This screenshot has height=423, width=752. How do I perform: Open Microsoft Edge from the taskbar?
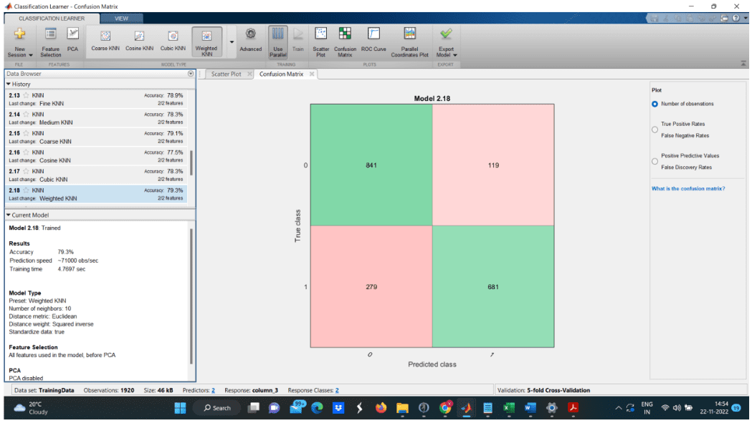[317, 408]
